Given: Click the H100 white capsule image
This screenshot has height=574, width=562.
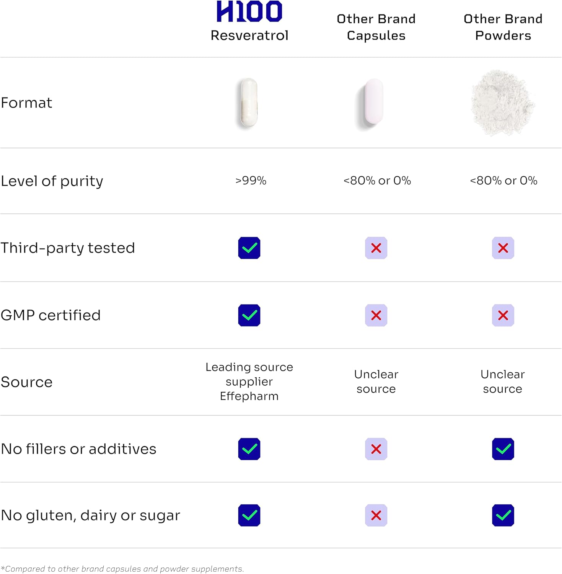Looking at the screenshot, I should (x=249, y=103).
